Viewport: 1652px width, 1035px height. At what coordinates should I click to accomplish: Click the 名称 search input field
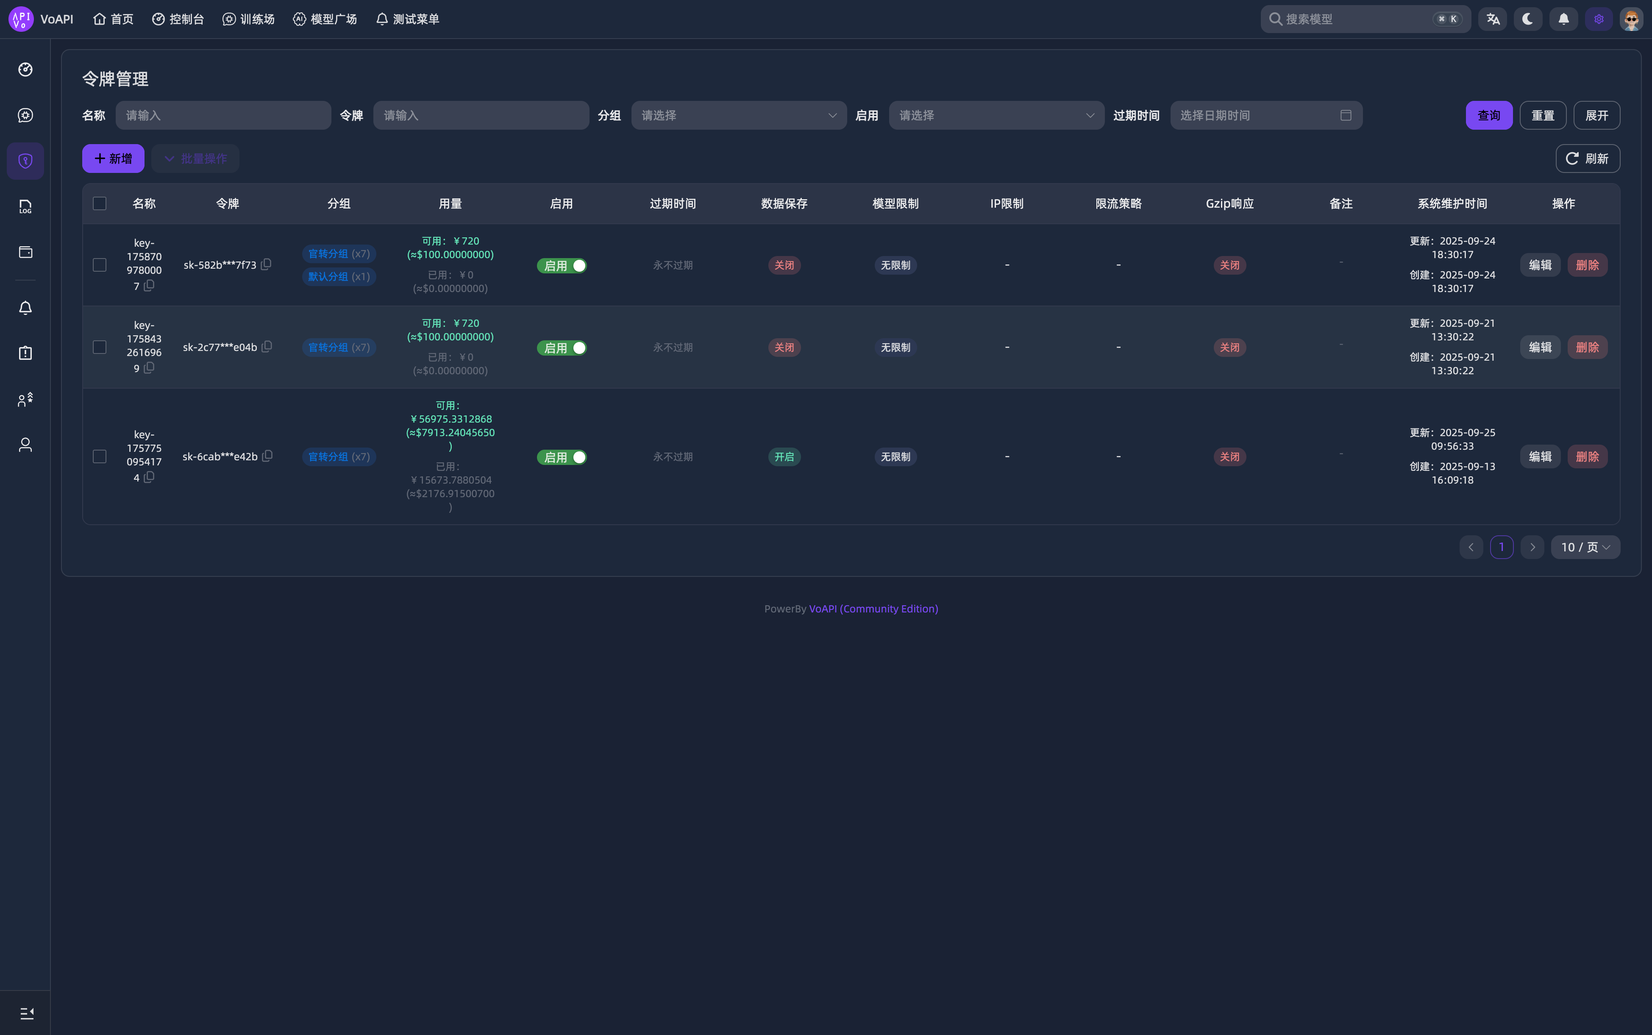pyautogui.click(x=223, y=116)
